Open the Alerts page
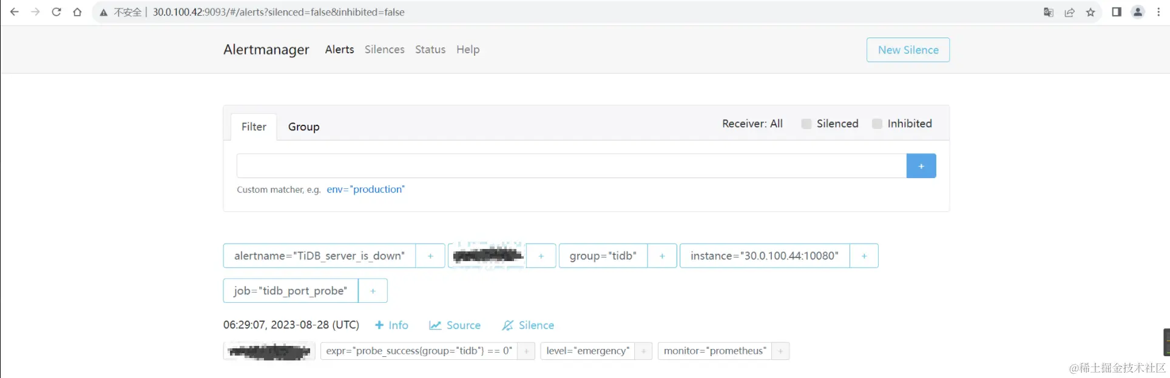Viewport: 1170px width, 378px height. [339, 50]
